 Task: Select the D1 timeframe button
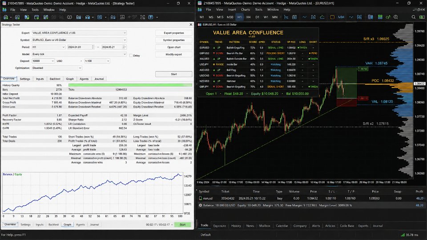257,17
